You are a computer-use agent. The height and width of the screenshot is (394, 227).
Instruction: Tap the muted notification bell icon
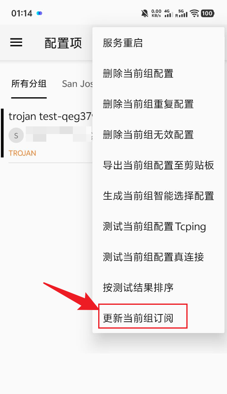click(145, 13)
